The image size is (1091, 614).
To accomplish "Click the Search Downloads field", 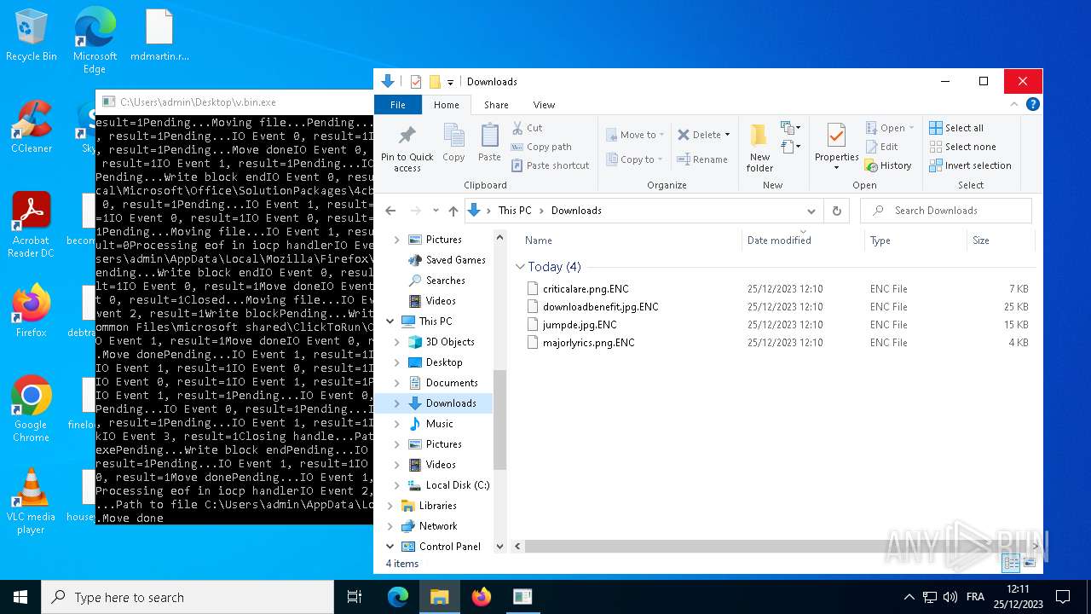I will (x=946, y=211).
